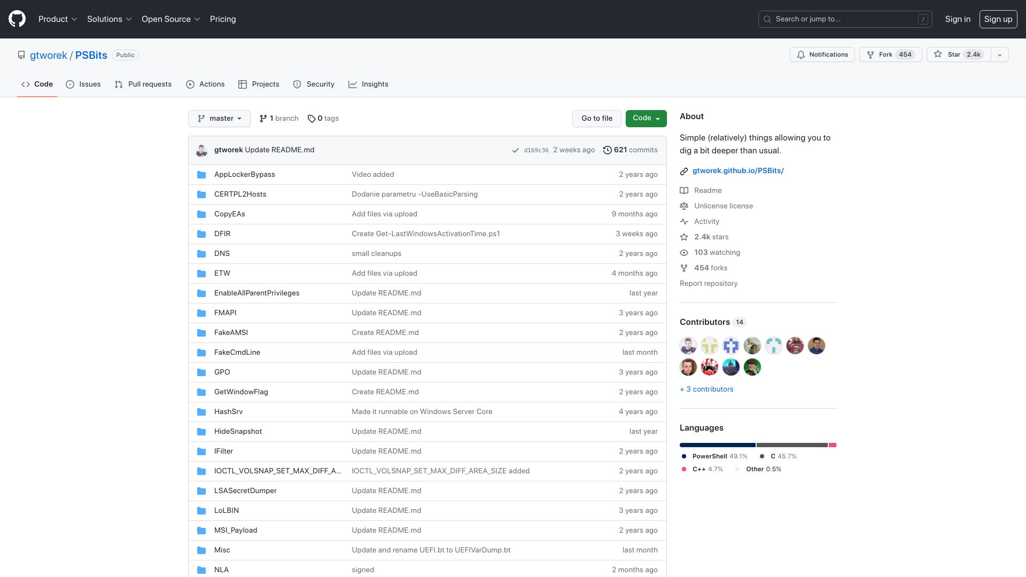Image resolution: width=1026 pixels, height=577 pixels.
Task: Switch to the Issues tab
Action: pos(83,84)
